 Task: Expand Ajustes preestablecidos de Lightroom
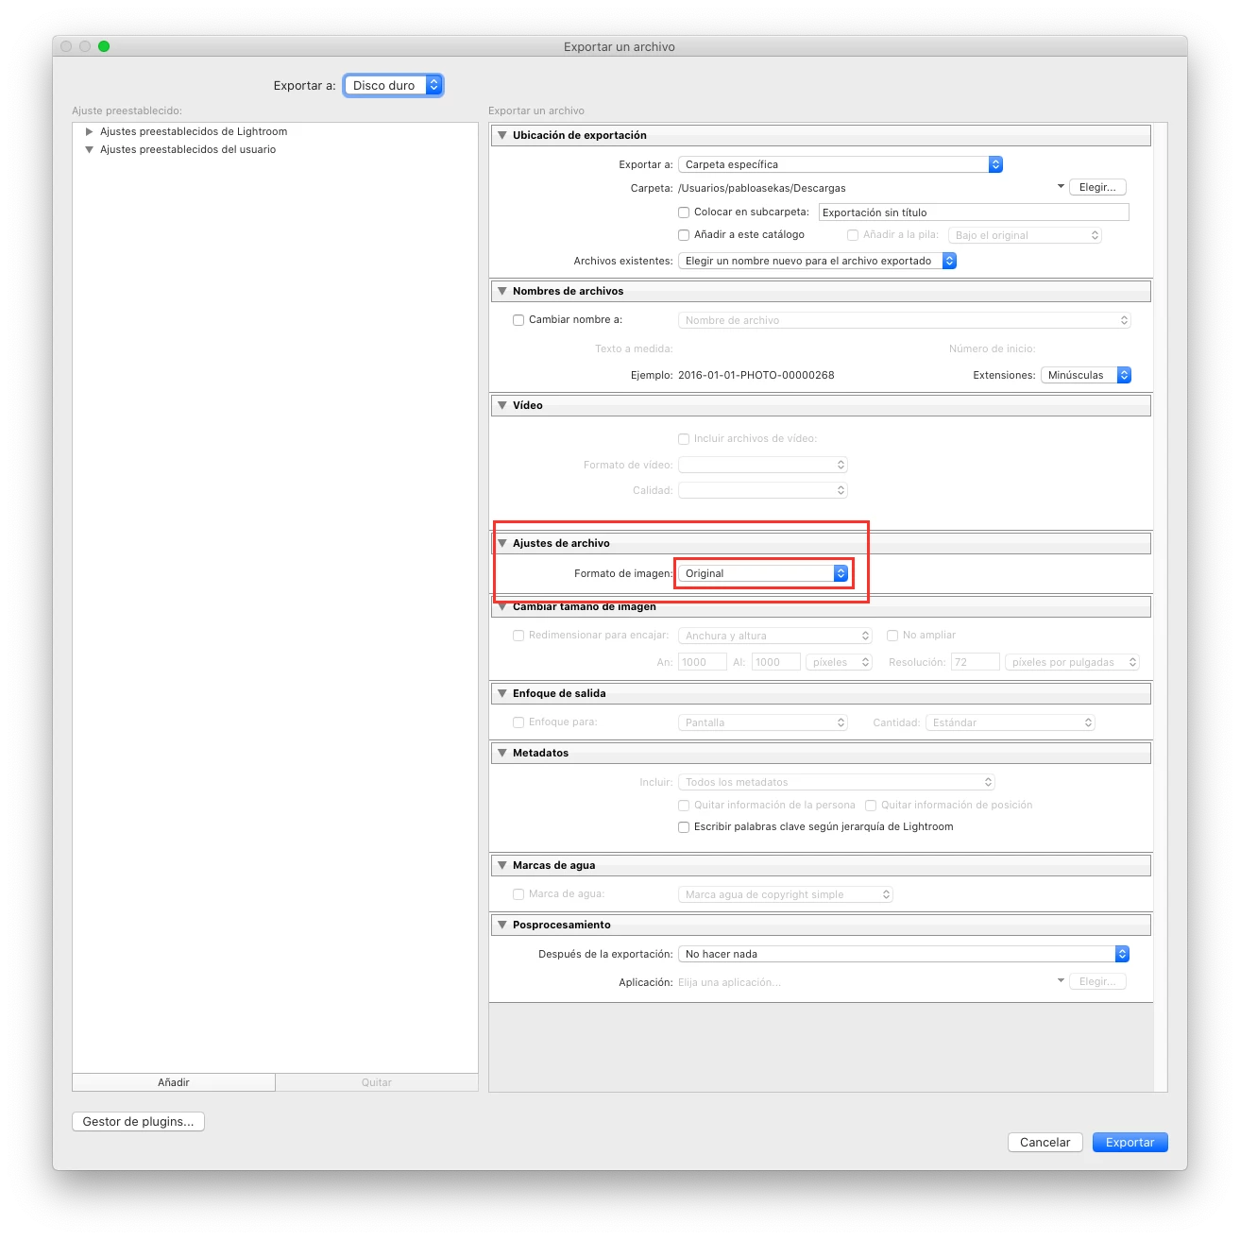pos(90,132)
